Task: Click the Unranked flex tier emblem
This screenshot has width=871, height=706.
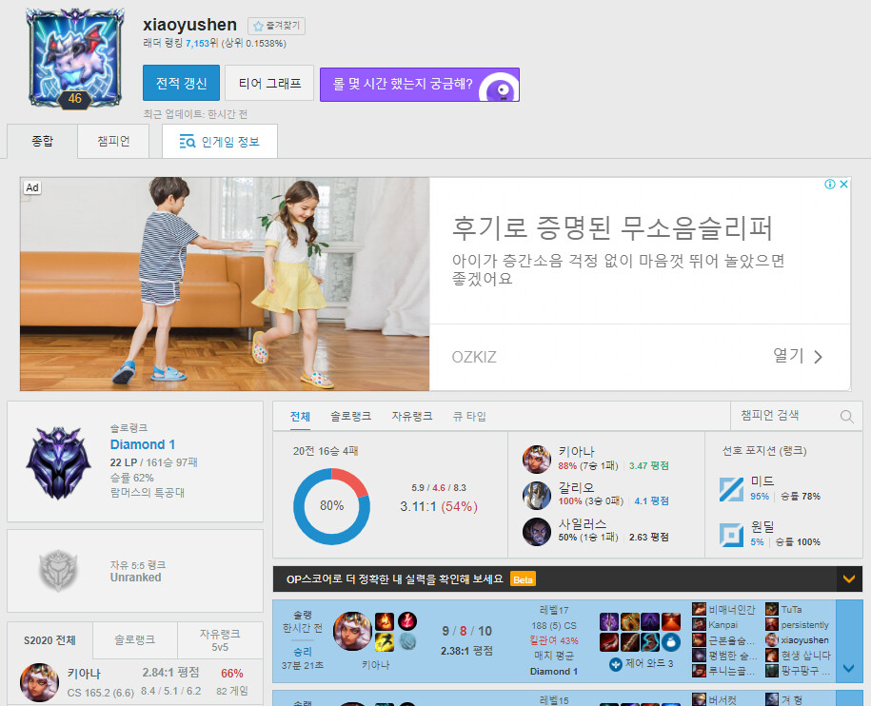Action: [58, 571]
